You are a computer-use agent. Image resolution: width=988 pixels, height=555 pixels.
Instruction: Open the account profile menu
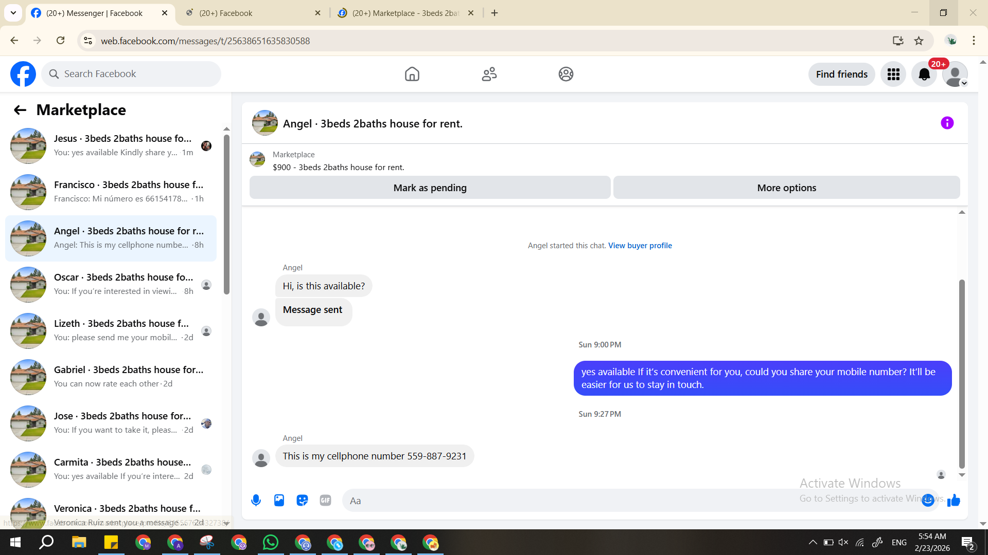tap(955, 74)
